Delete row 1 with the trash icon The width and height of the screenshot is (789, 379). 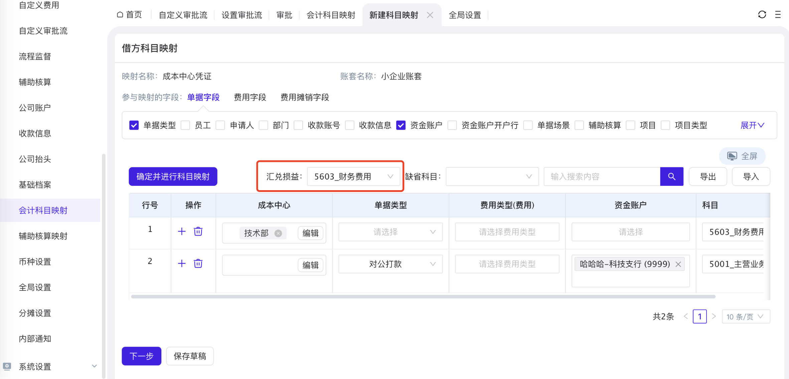(x=198, y=231)
